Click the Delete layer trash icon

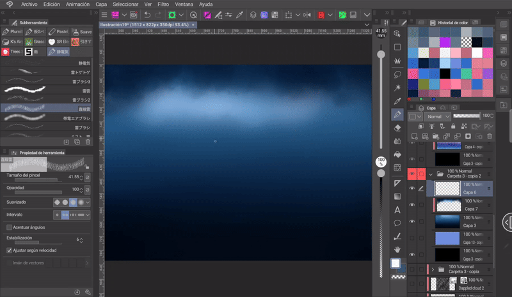coord(489,136)
